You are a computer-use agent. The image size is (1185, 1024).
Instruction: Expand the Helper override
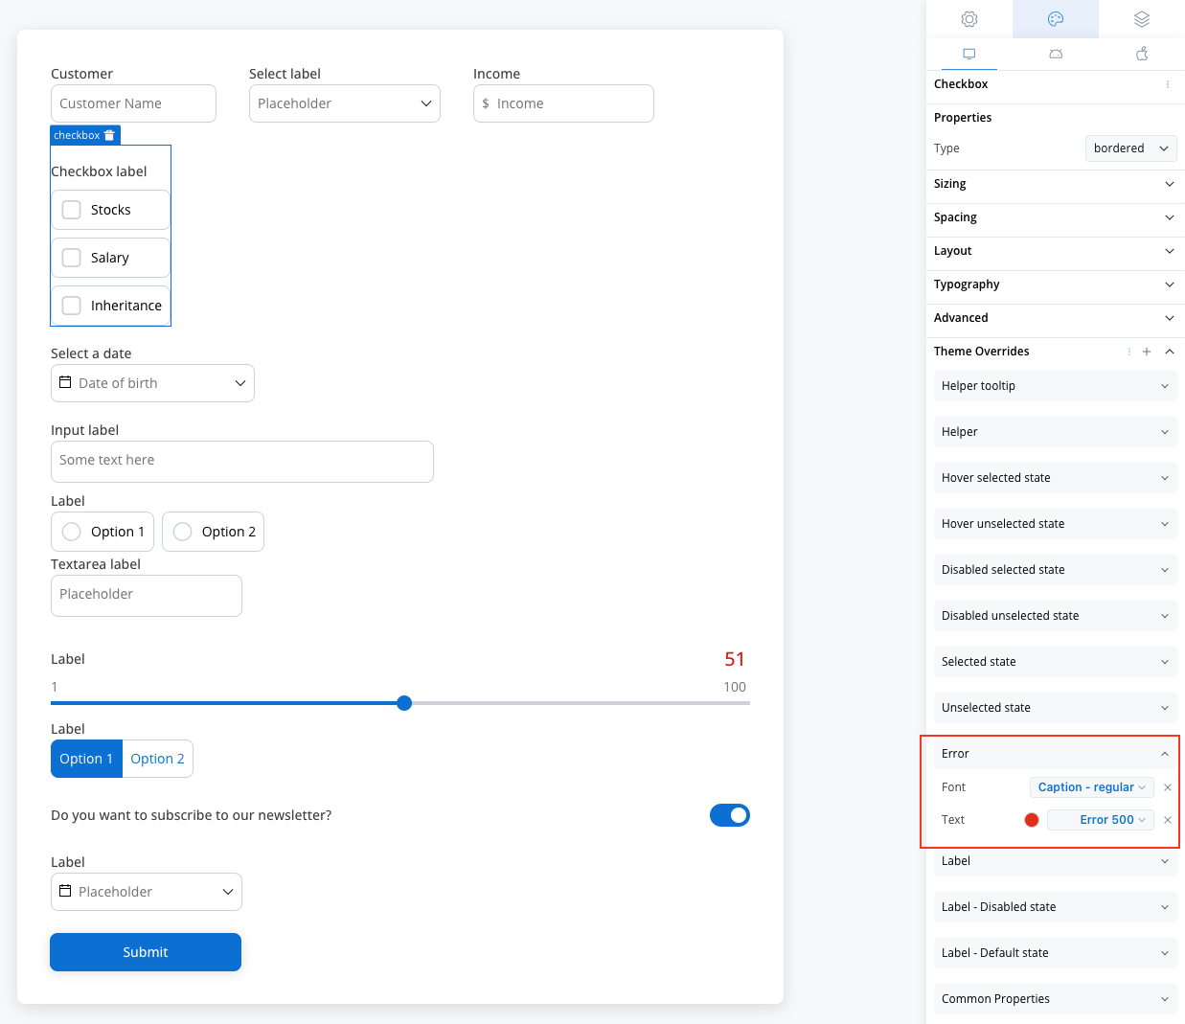click(1055, 432)
